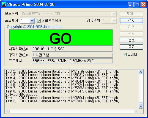Close the Stress Prime 2004 window
Image resolution: width=148 pixels, height=118 pixels.
click(x=144, y=4)
